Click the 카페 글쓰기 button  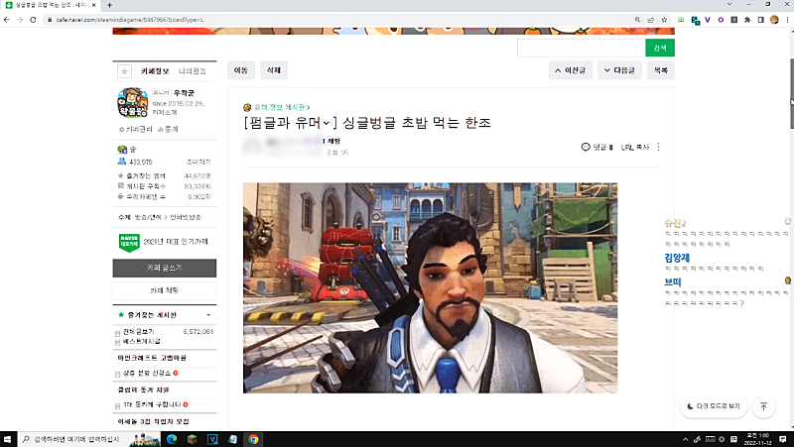click(165, 268)
